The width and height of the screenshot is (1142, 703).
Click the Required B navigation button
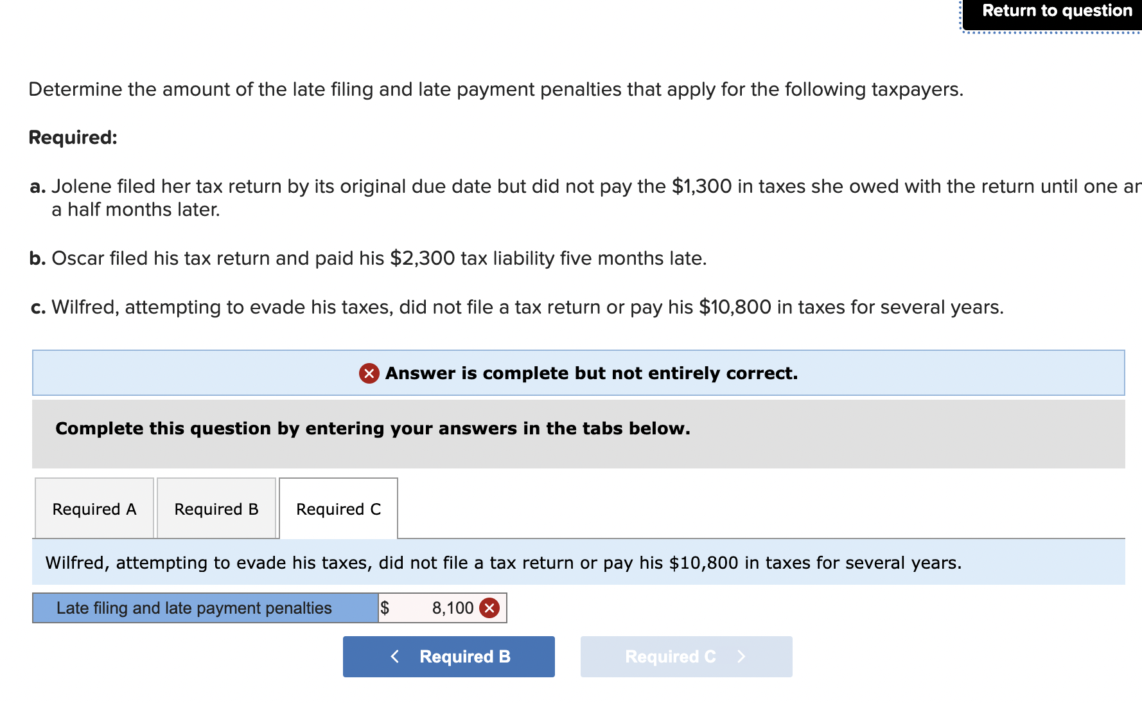[x=449, y=656]
